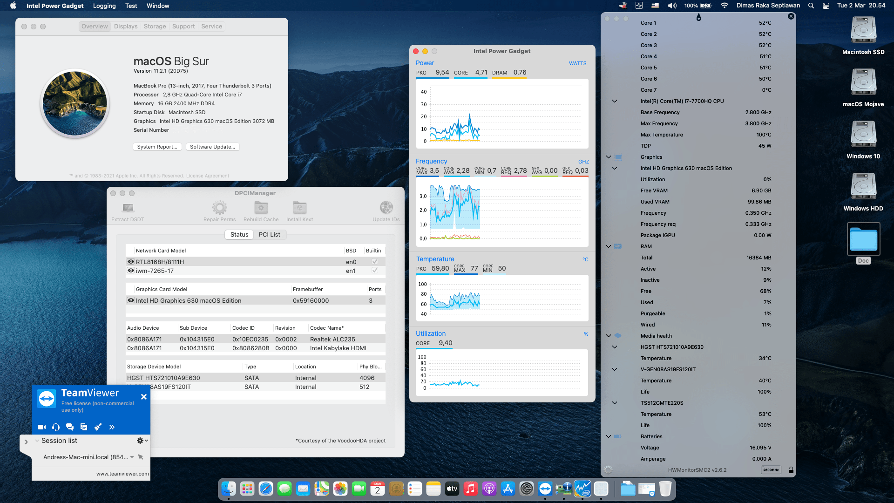The image size is (894, 503).
Task: Collapse the Batteries section
Action: click(x=609, y=436)
